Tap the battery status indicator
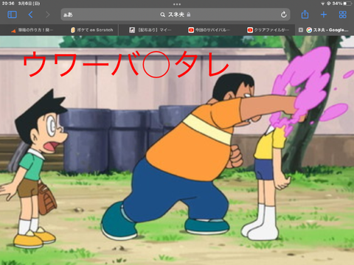The width and height of the screenshot is (354, 265). coord(348,4)
